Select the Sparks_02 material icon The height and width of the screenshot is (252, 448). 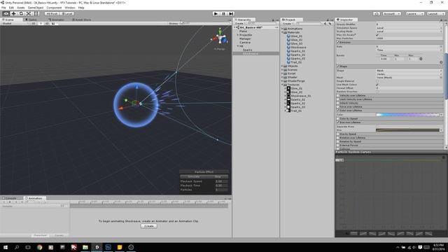coord(288,55)
